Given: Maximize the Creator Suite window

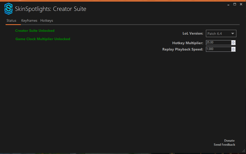Looking at the screenshot, I should pos(235,4).
